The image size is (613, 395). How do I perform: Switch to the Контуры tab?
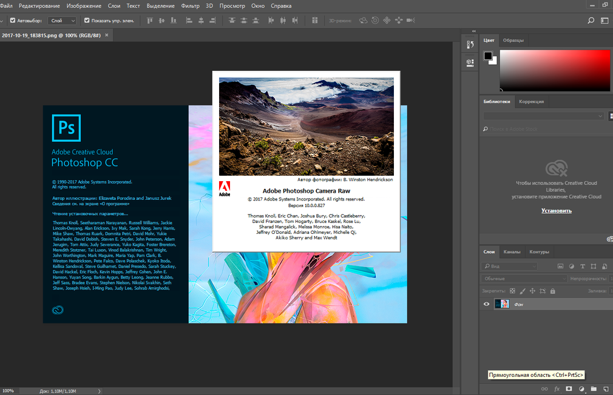pyautogui.click(x=539, y=252)
